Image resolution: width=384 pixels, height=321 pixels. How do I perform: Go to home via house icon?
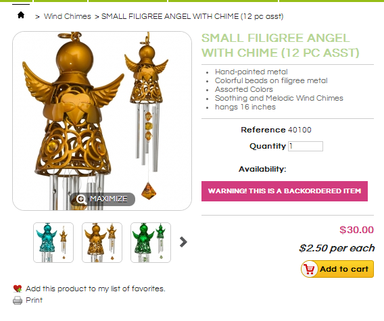click(21, 15)
